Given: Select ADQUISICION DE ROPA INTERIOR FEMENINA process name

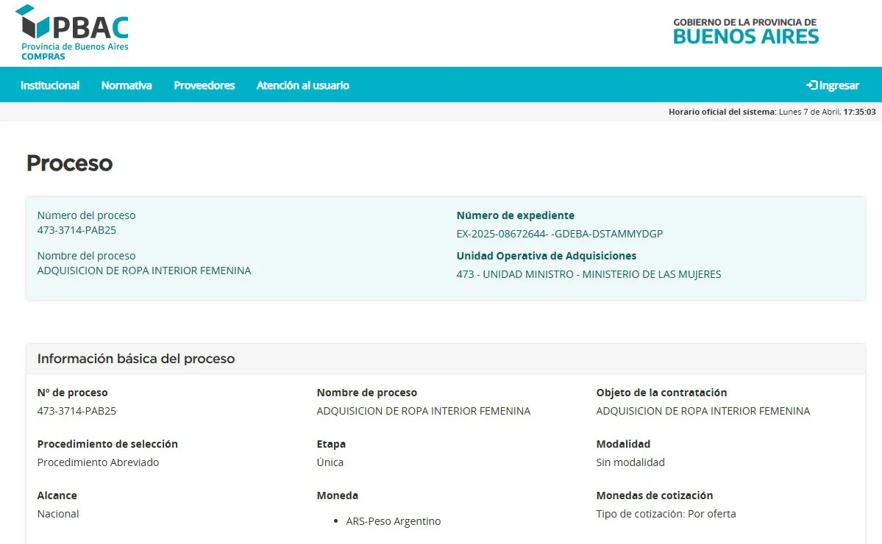Looking at the screenshot, I should [144, 270].
